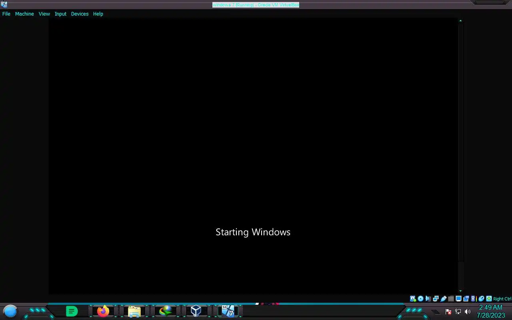Viewport: 512px width, 320px height.
Task: Click the audio status icon in VirtualBox
Action: pos(428,298)
